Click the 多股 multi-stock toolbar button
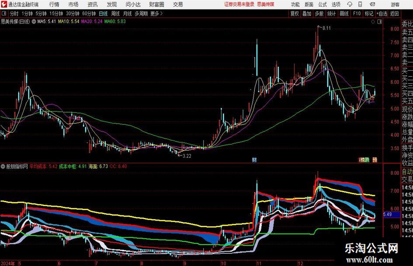 tap(319, 14)
